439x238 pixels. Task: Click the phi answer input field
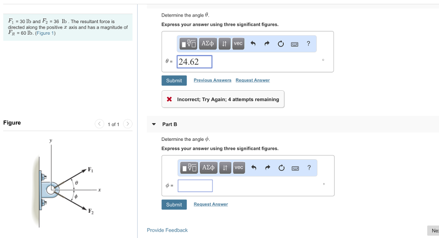tap(195, 186)
